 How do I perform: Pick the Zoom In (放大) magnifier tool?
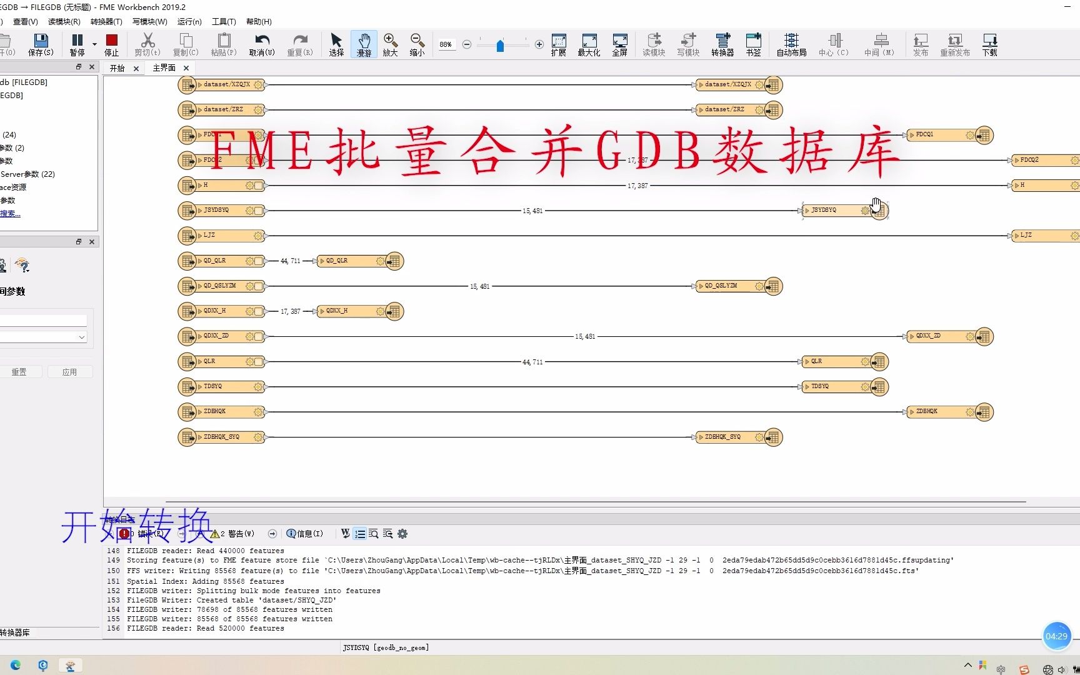(390, 45)
